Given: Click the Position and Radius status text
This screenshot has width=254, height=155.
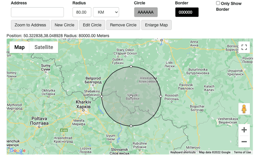Looking at the screenshot, I should click(x=58, y=36).
